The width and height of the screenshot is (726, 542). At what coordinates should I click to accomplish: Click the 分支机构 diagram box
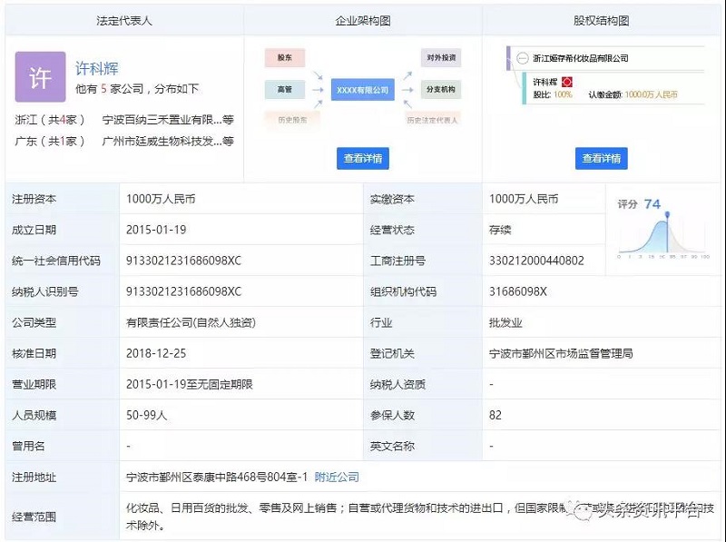[440, 89]
